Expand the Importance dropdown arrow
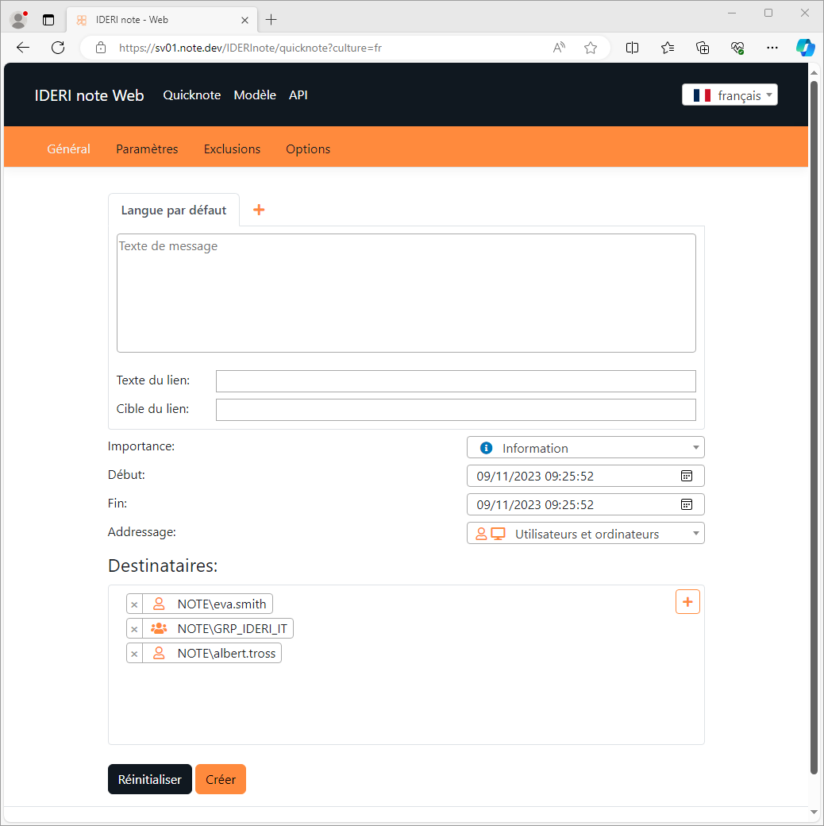The height and width of the screenshot is (826, 824). (695, 447)
